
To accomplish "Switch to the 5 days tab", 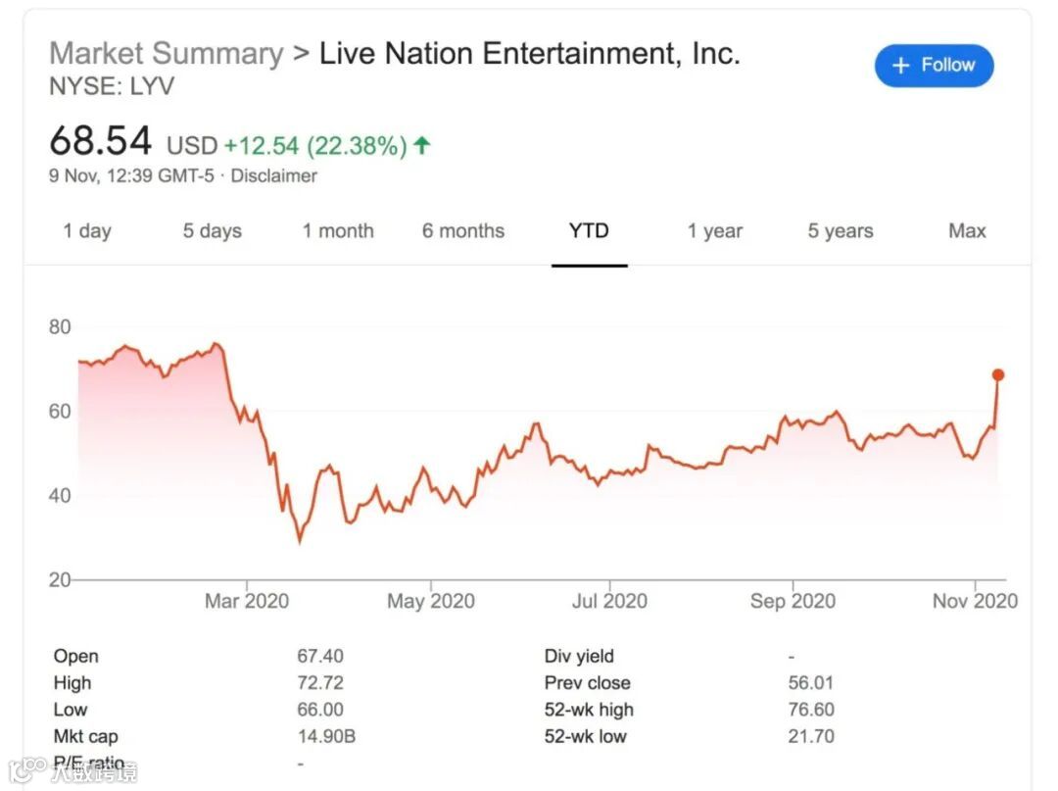I will pyautogui.click(x=212, y=231).
